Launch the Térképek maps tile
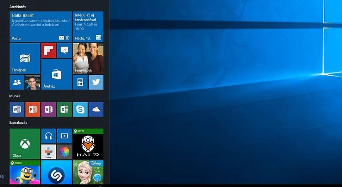 coord(25,59)
